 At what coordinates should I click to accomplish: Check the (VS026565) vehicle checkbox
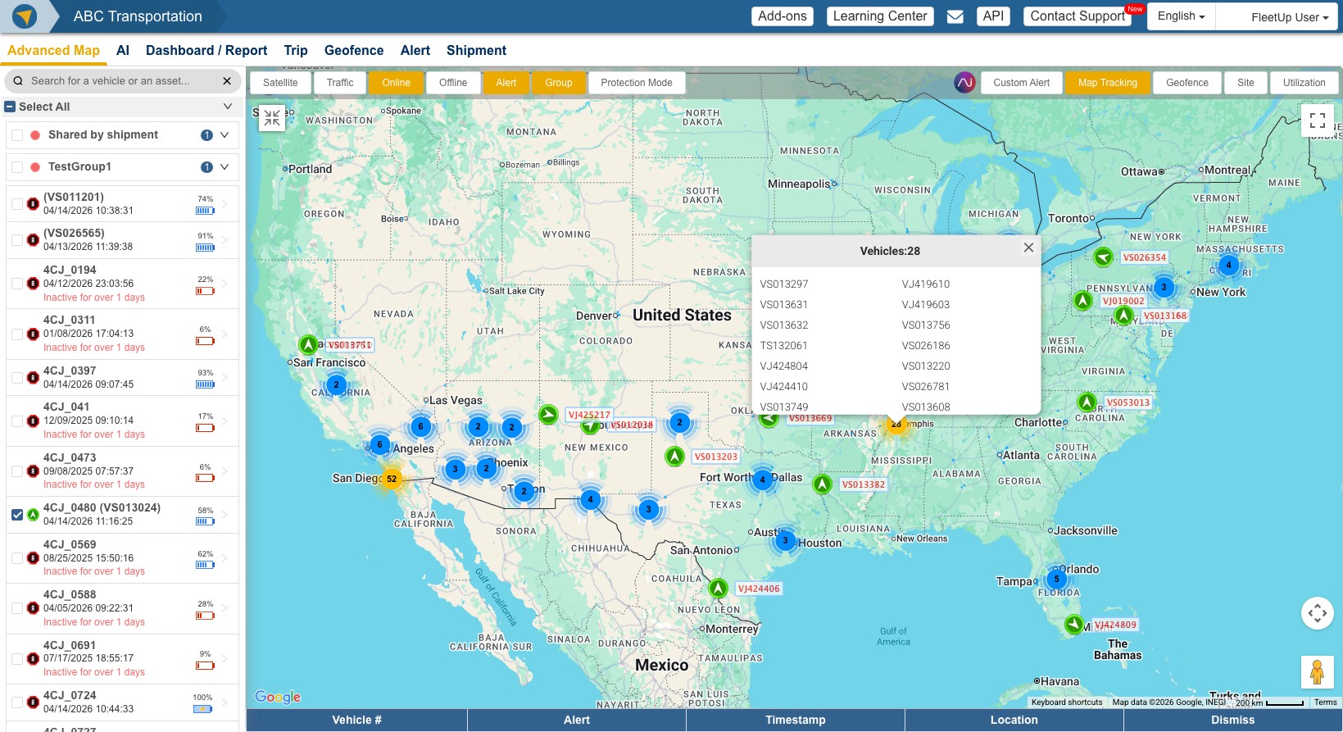[x=17, y=239]
